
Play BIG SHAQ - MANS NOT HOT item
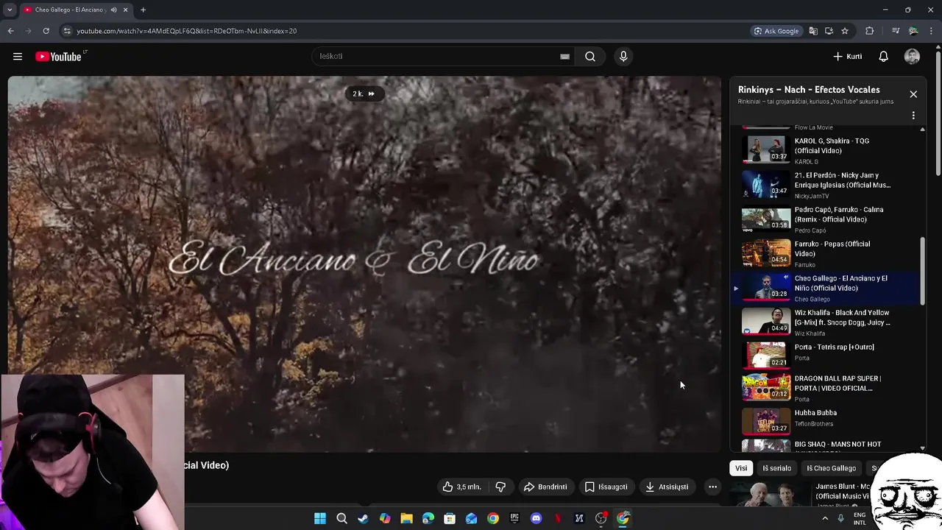click(x=824, y=445)
